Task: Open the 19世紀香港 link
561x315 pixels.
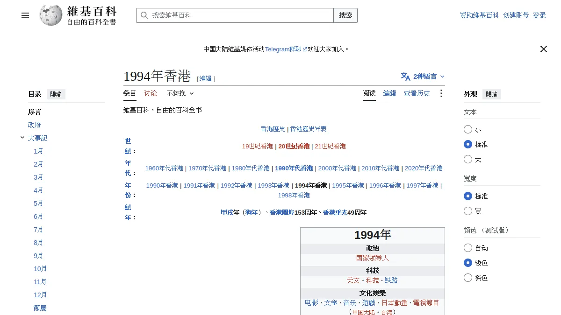Action: (x=257, y=147)
